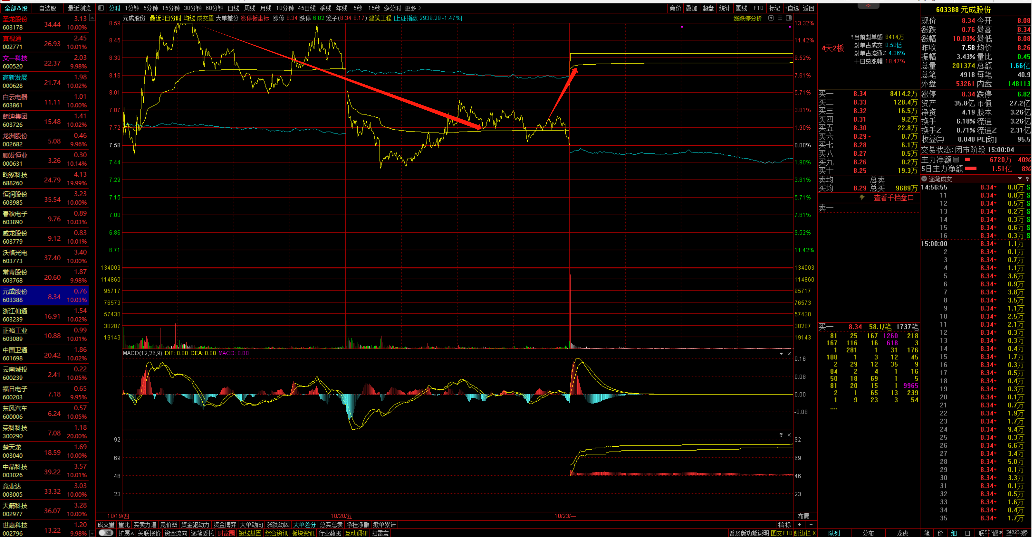Viewport: 1032px width, 537px height.
Task: Close the MACD indicator panel
Action: [789, 354]
